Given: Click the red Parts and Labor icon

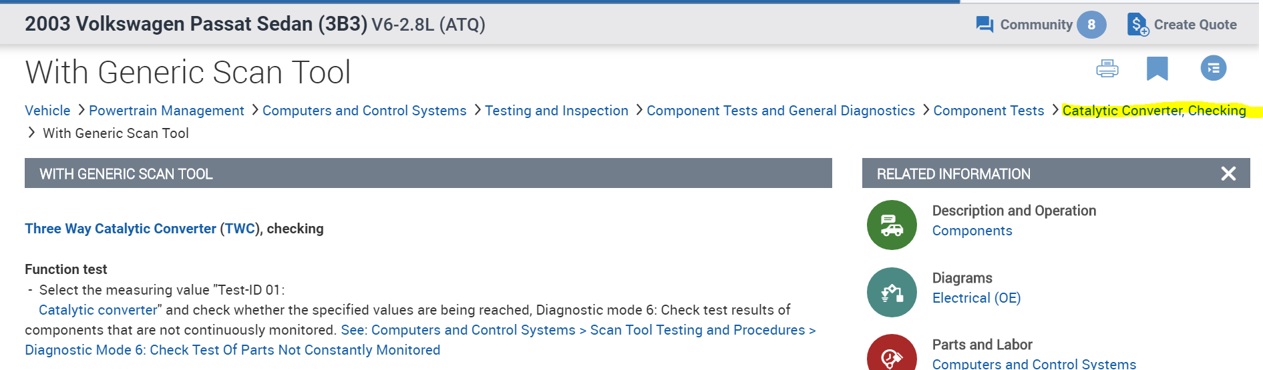Looking at the screenshot, I should (892, 355).
